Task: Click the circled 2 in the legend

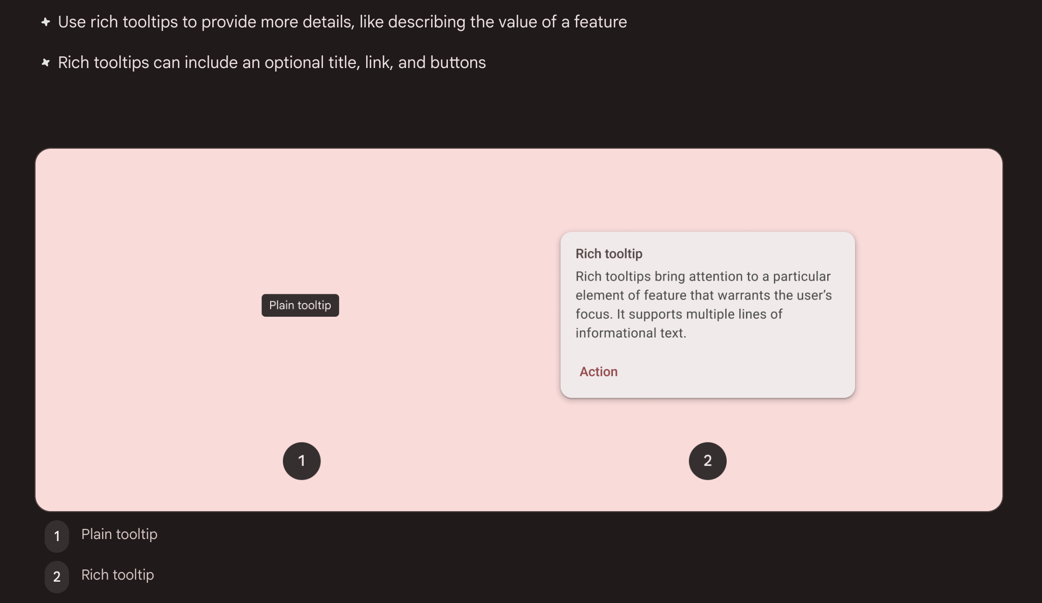Action: pos(56,577)
